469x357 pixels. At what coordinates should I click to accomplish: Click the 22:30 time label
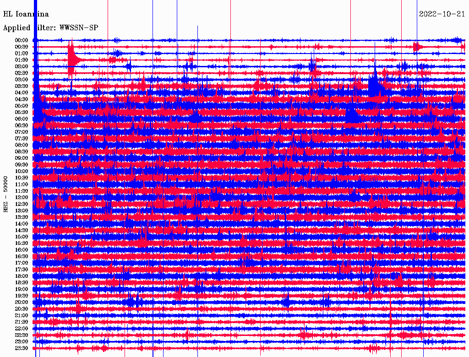[x=22, y=335]
